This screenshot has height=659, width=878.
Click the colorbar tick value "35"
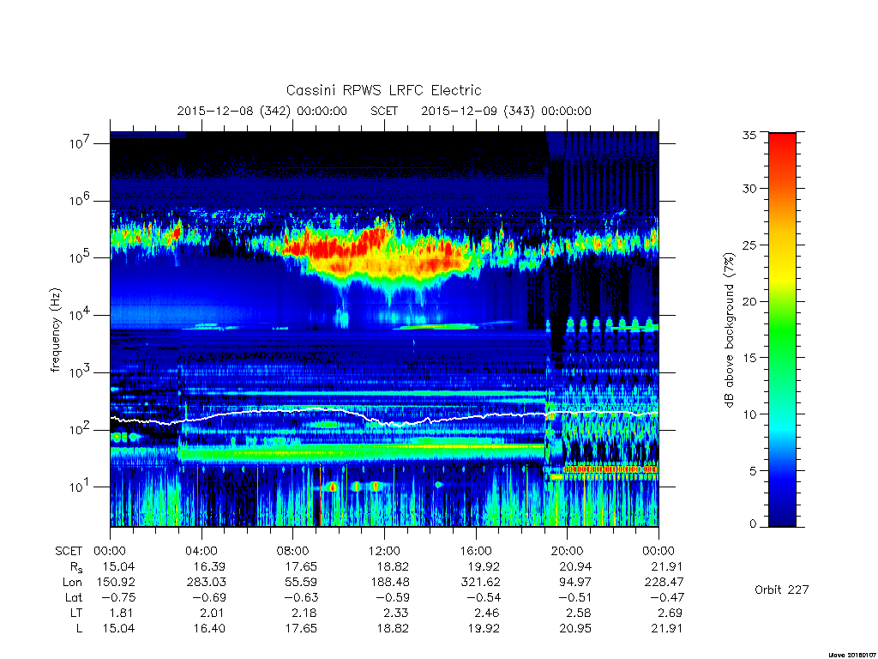coord(749,135)
